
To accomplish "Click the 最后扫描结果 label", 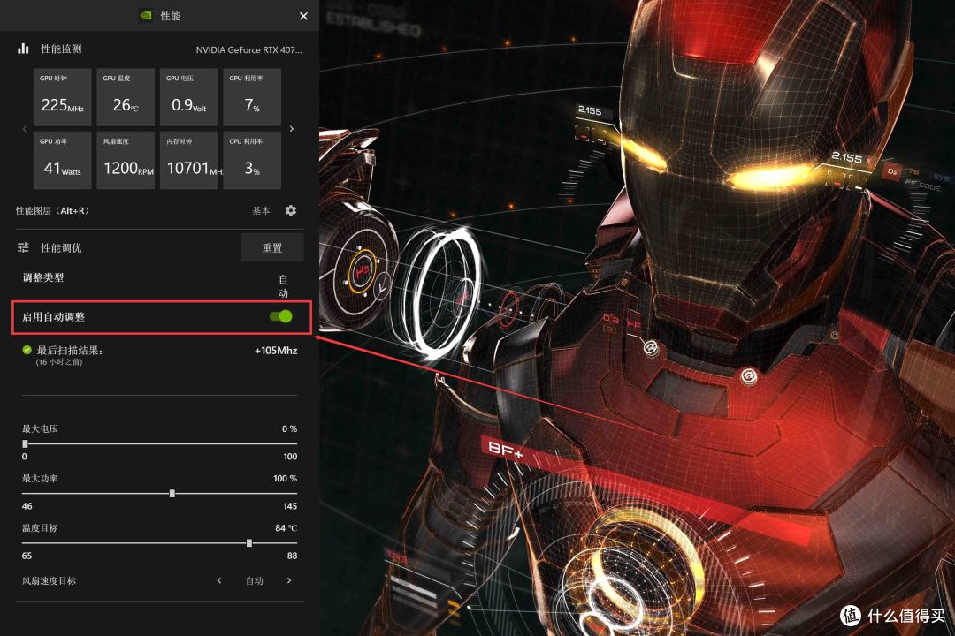I will 70,351.
